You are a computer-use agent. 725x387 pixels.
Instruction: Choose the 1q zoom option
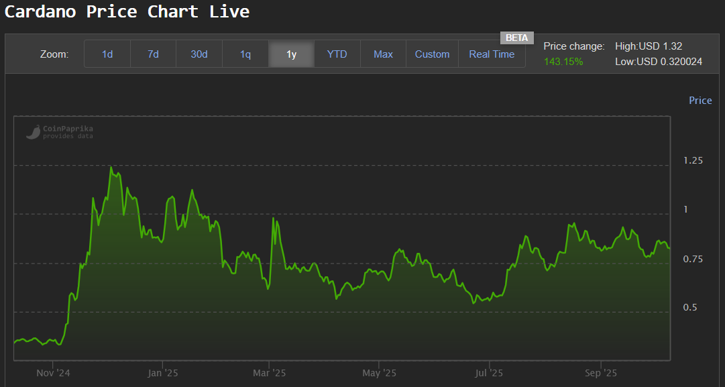pos(245,54)
